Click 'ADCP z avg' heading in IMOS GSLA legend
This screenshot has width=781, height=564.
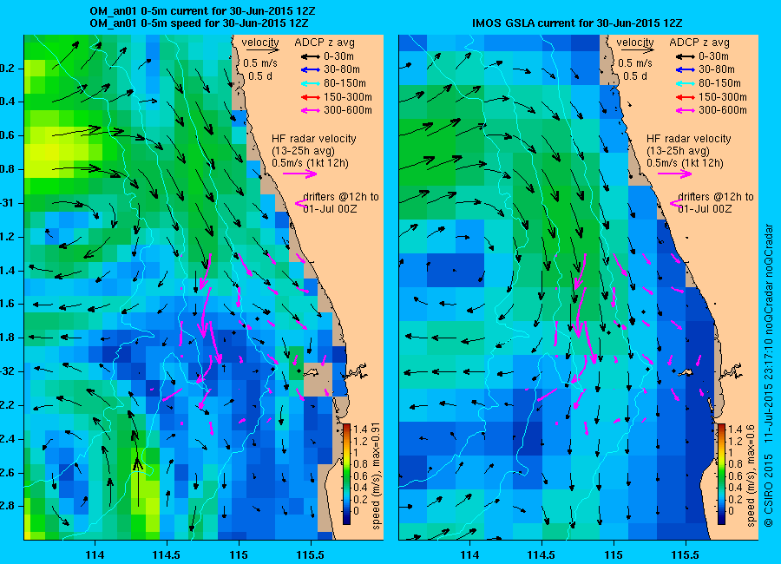[x=699, y=43]
